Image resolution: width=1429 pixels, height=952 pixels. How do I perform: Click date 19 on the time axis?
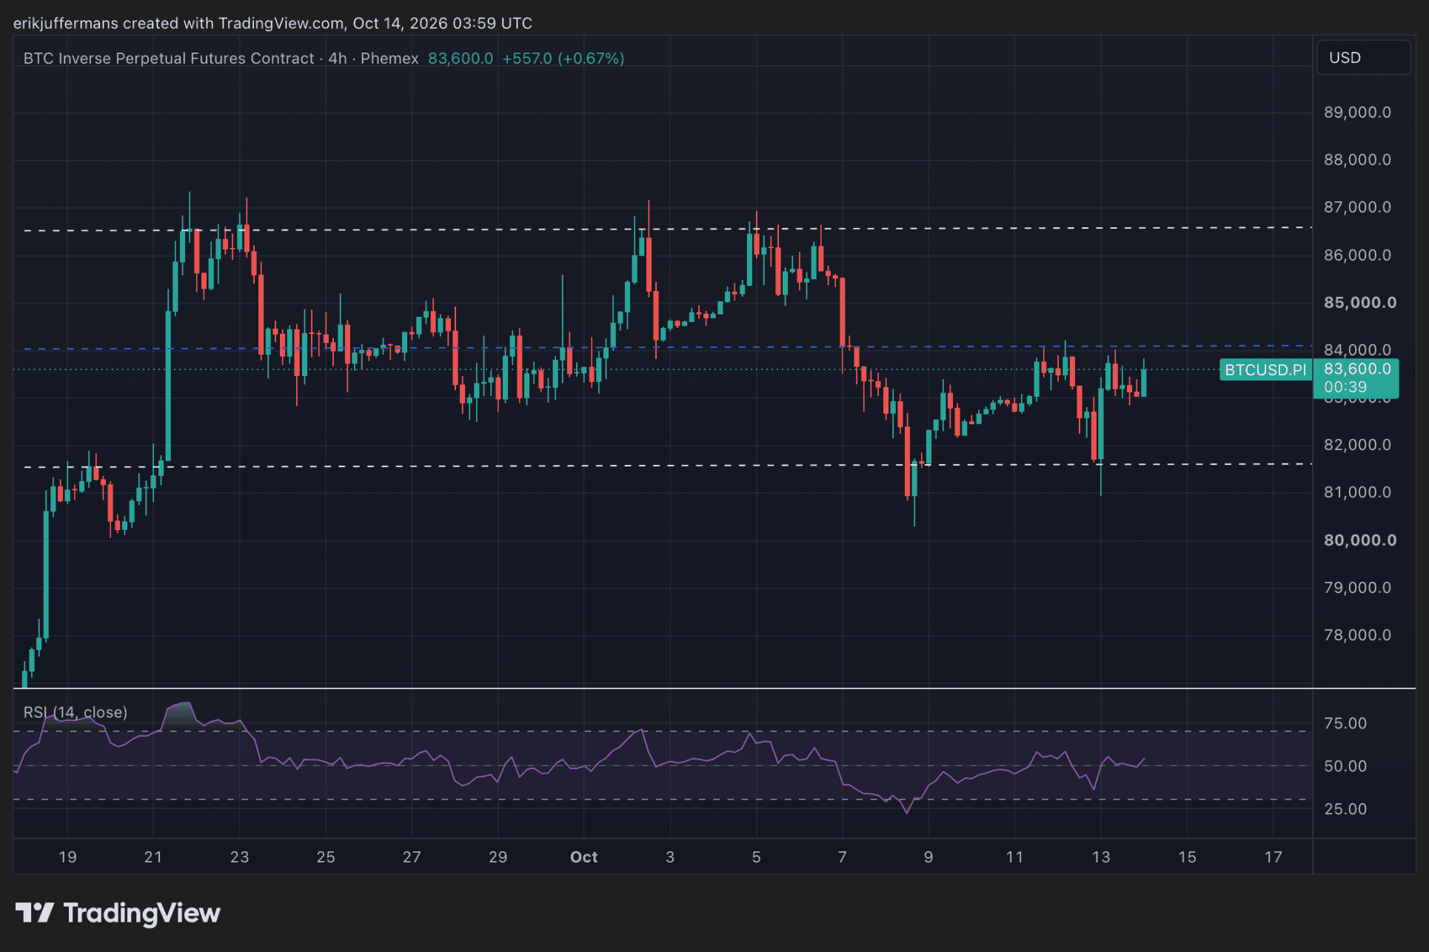pyautogui.click(x=67, y=857)
